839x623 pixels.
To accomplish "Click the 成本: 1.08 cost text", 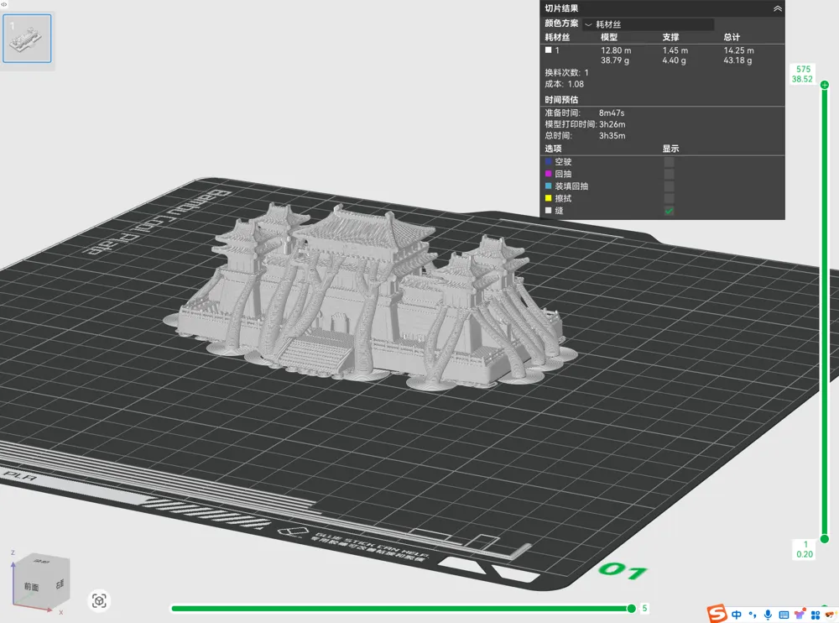I will pyautogui.click(x=564, y=84).
